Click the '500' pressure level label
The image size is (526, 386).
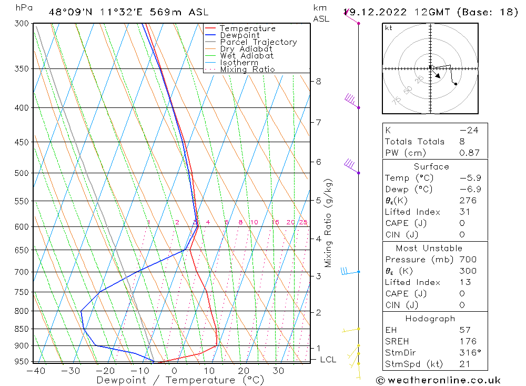pos(22,173)
